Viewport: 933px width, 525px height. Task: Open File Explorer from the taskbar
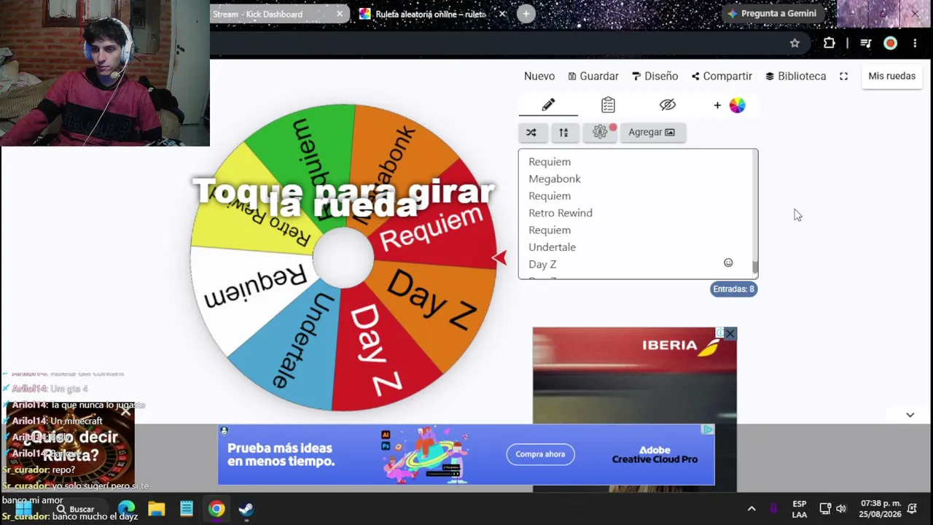point(157,508)
